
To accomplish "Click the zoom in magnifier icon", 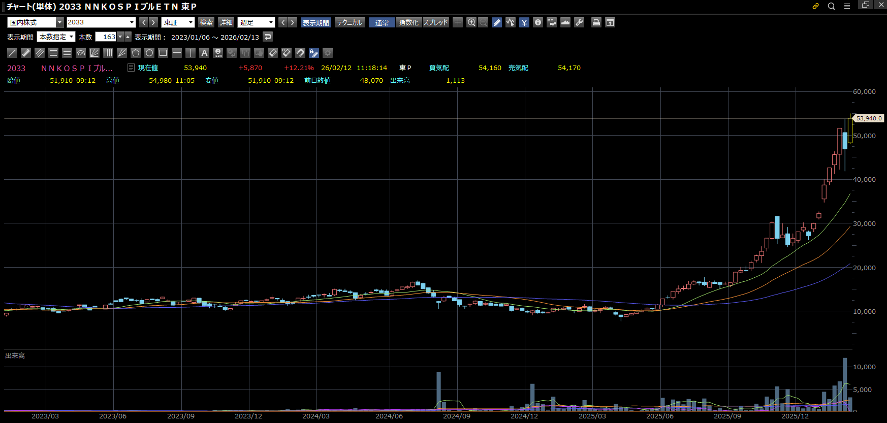I will coord(471,22).
